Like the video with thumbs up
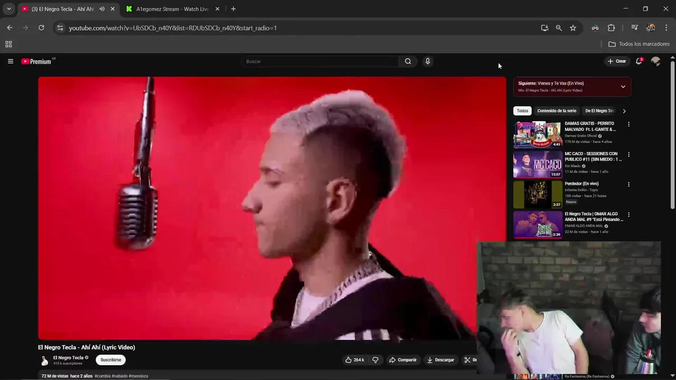The height and width of the screenshot is (380, 676). (x=354, y=360)
